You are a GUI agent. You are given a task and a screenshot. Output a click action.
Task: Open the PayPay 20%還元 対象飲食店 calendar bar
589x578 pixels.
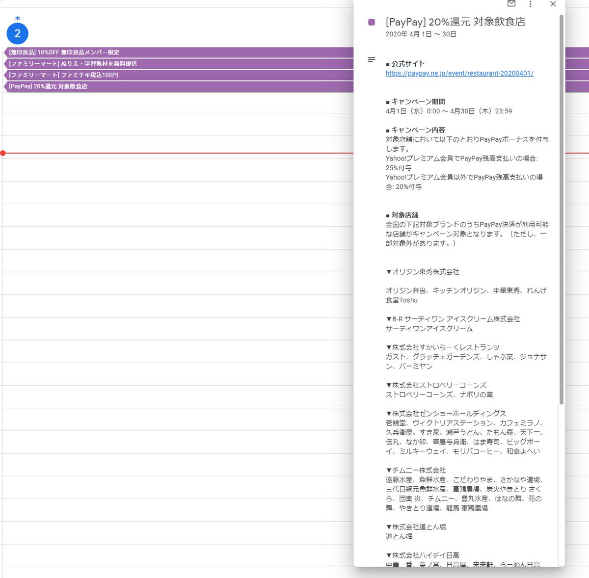click(x=179, y=86)
